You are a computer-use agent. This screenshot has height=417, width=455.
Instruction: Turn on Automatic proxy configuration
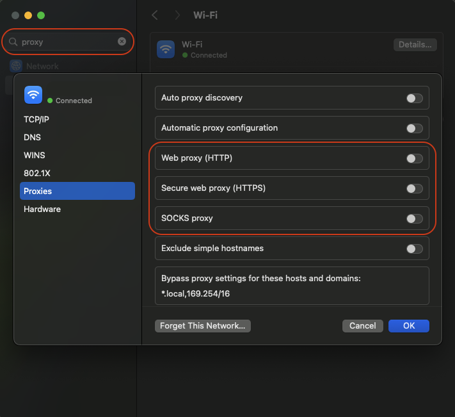point(414,128)
